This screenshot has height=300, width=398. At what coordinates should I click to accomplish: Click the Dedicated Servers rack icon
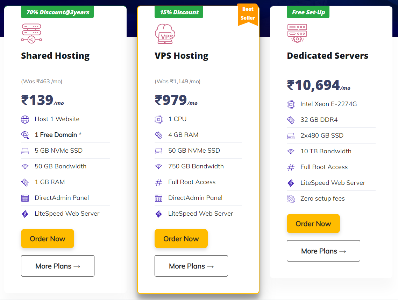pyautogui.click(x=297, y=34)
